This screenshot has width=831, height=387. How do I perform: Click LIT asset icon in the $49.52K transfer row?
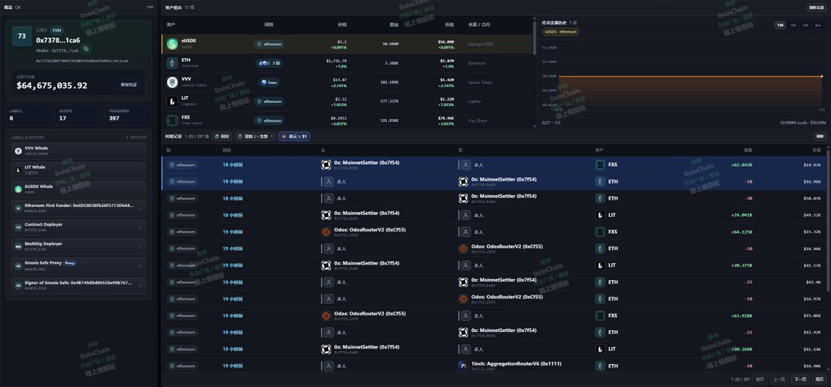tap(600, 215)
